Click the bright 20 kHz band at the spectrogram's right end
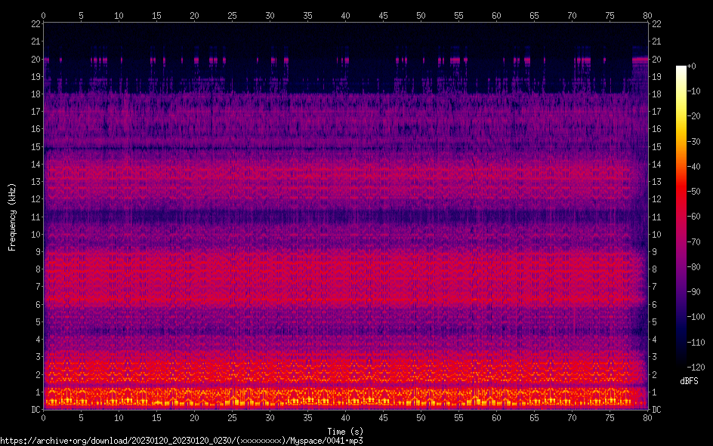Viewport: 713px width, 446px height. [x=640, y=59]
